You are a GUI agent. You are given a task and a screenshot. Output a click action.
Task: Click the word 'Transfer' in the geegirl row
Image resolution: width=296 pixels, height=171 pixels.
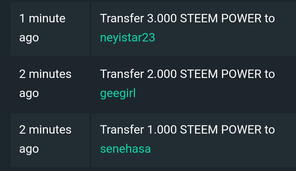[x=122, y=74]
